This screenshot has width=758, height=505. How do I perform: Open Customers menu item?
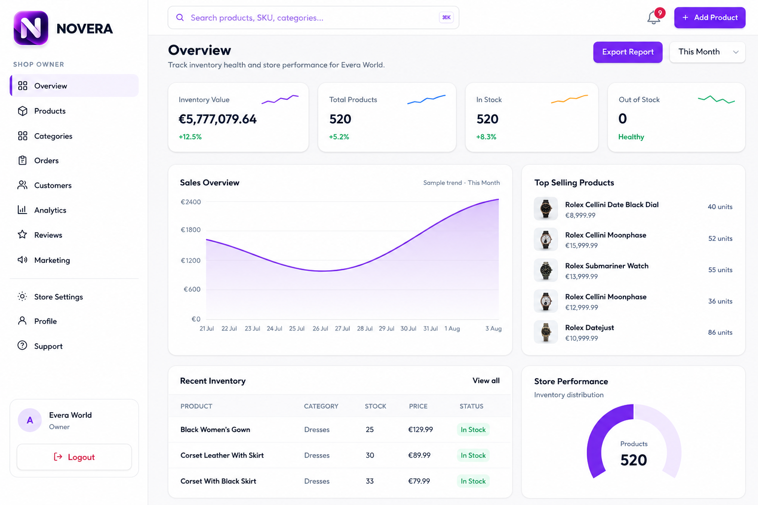coord(75,185)
